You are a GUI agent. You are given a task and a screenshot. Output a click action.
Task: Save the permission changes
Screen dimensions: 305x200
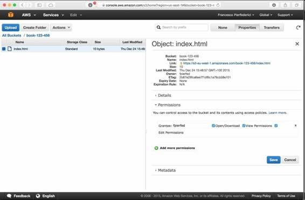click(274, 160)
